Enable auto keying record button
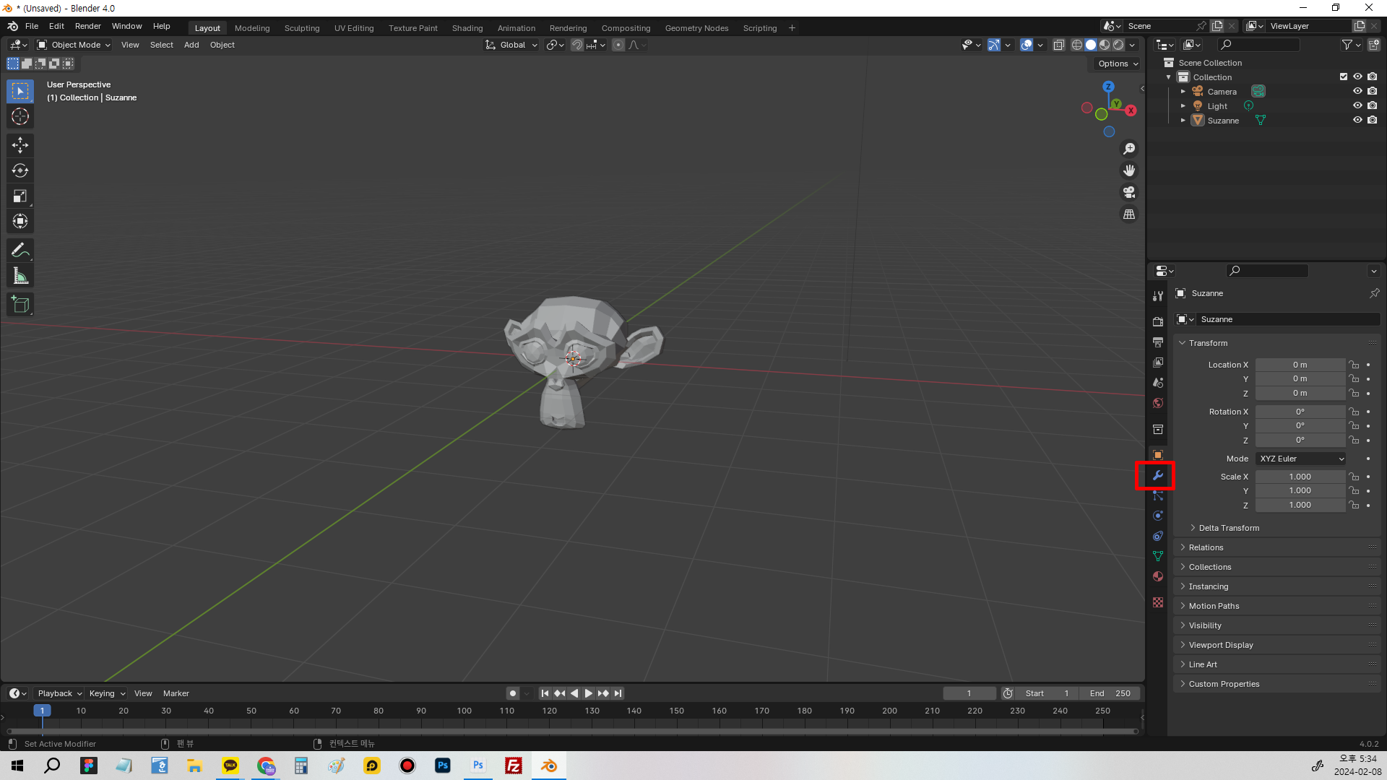This screenshot has width=1387, height=780. [513, 693]
